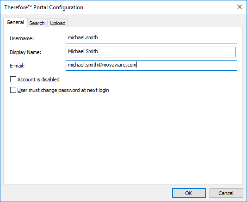Viewport: 247px width, 202px height.
Task: Click into the Display Name field
Action: pos(151,52)
